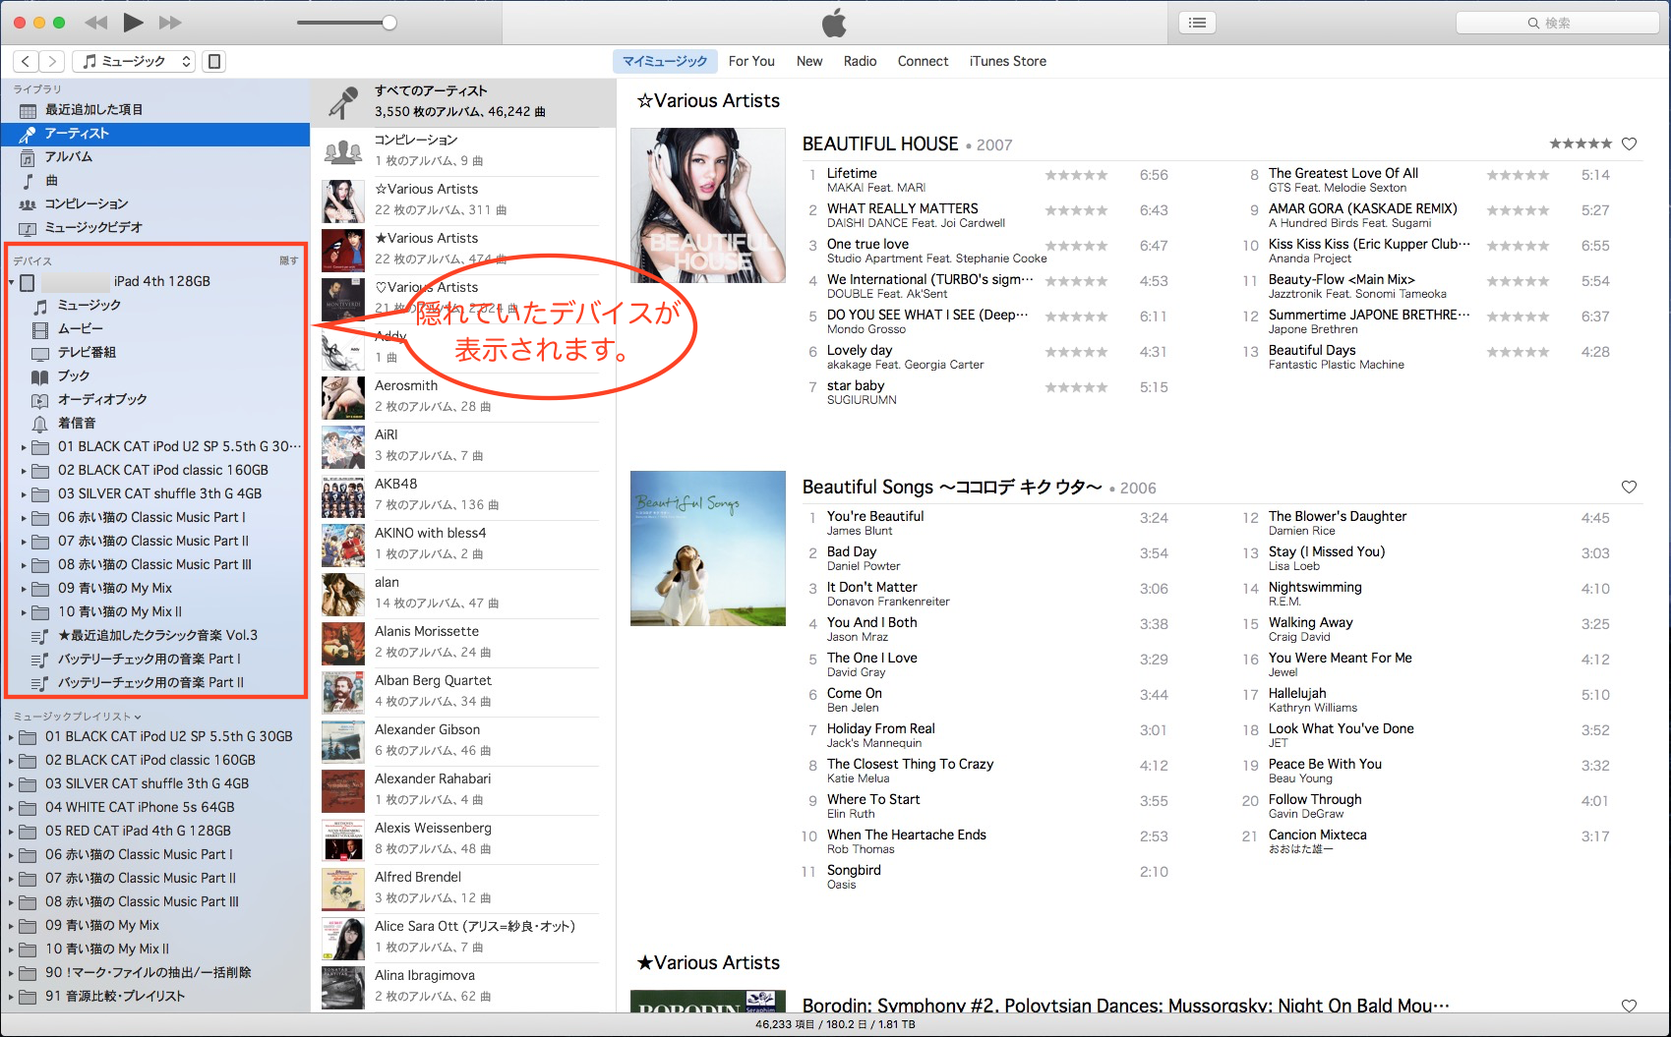Expand library folder 05 RED CAT iPad 4th
This screenshot has height=1037, width=1671.
[11, 832]
